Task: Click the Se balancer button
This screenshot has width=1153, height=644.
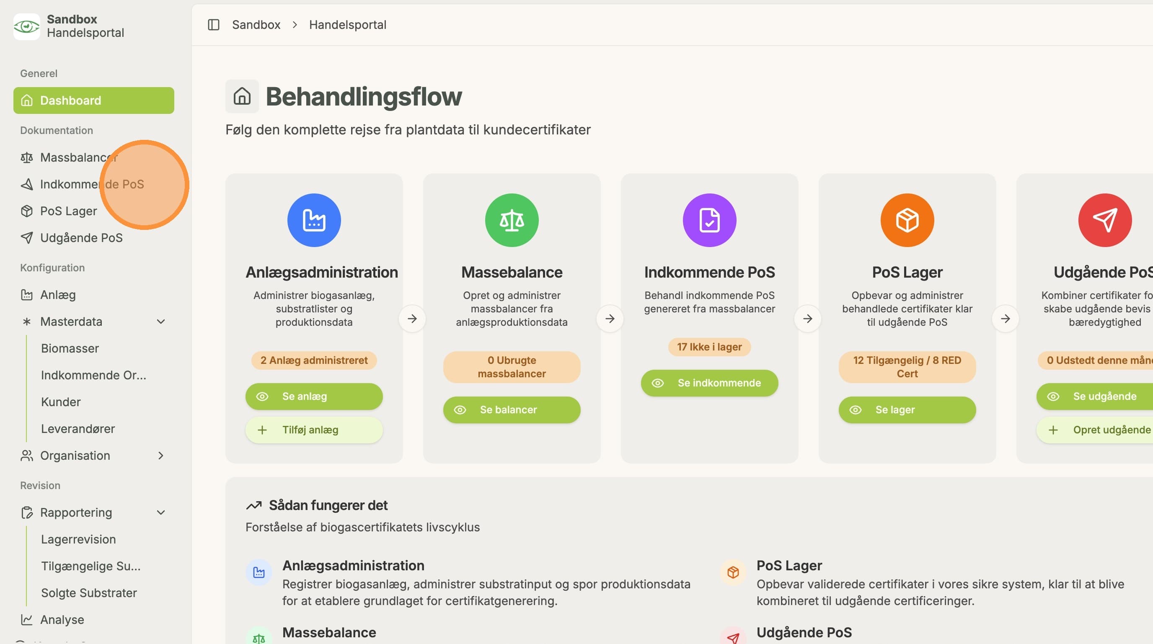Action: pos(512,410)
